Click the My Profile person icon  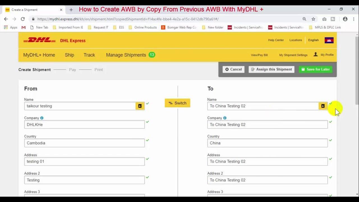[316, 54]
